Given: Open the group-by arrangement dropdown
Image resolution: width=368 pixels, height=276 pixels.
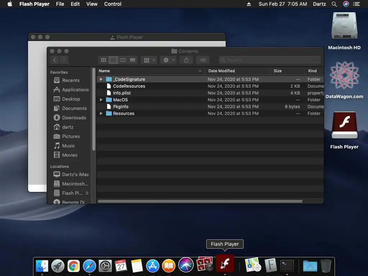Looking at the screenshot, I should [x=149, y=60].
